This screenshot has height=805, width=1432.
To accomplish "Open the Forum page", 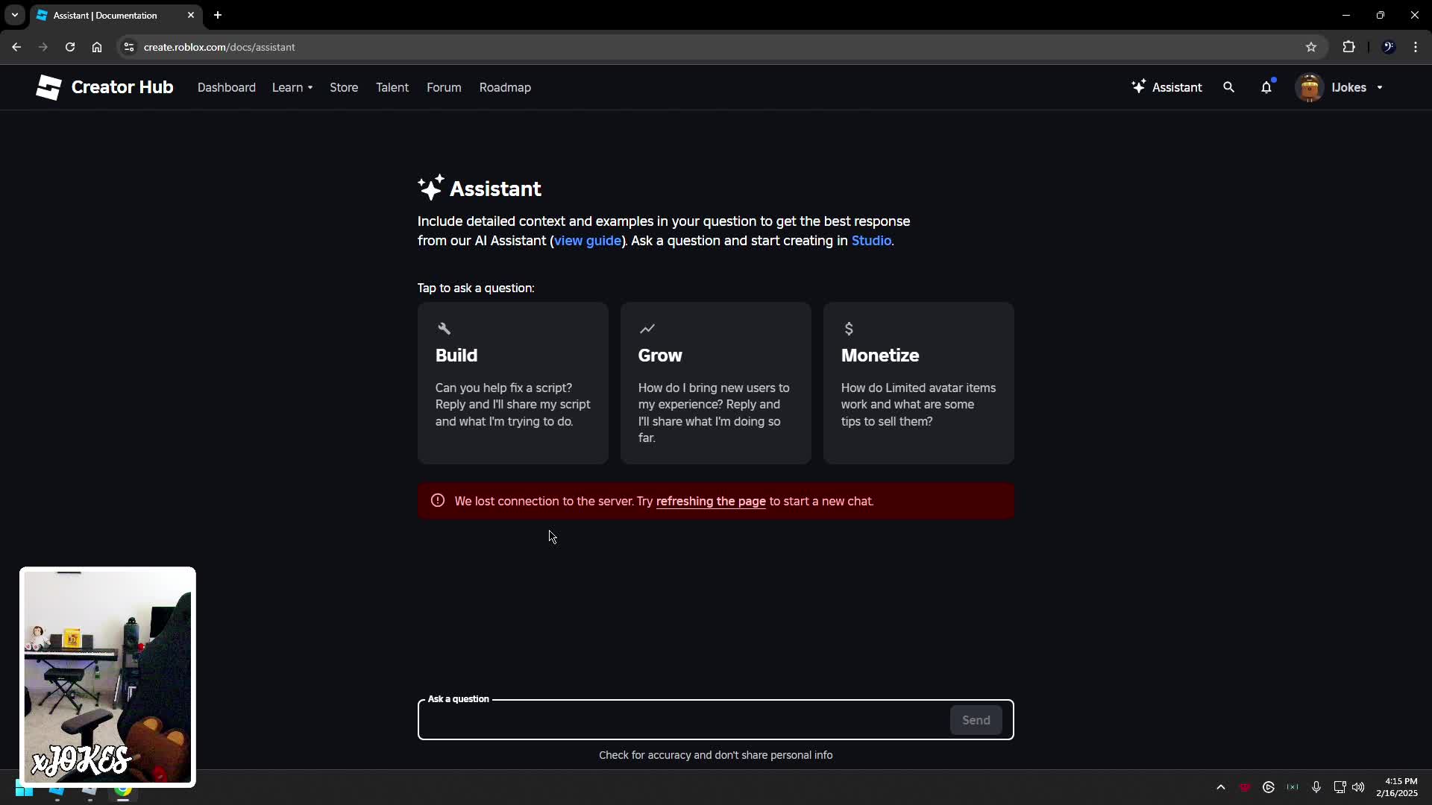I will click(x=444, y=87).
